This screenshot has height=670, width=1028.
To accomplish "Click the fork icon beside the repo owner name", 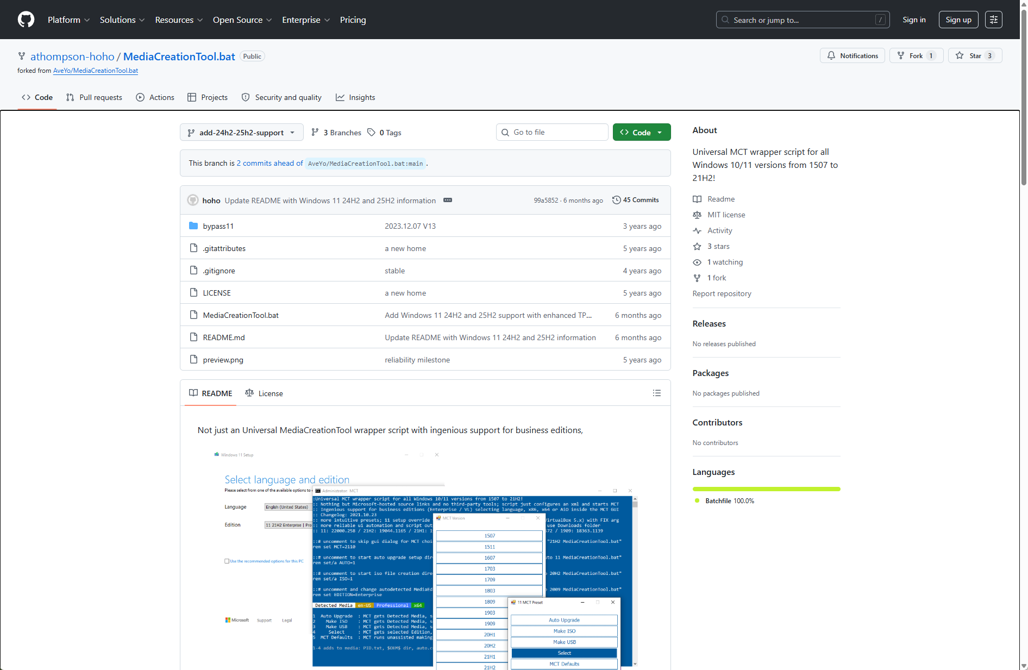I will click(x=22, y=56).
